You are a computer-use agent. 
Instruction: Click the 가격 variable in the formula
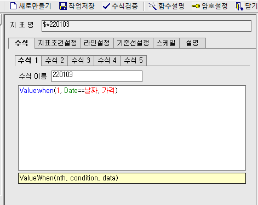coord(108,90)
